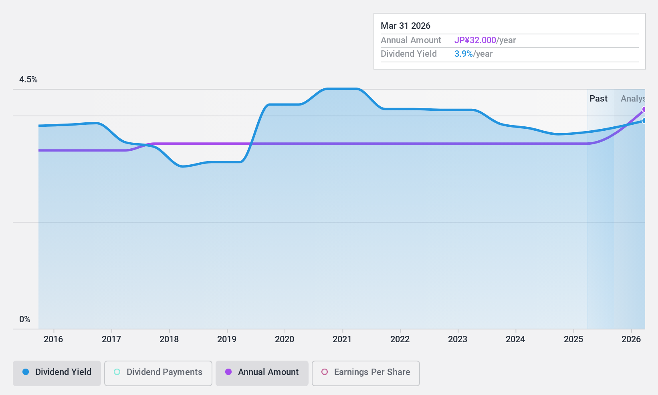Image resolution: width=658 pixels, height=395 pixels.
Task: Click the Annual Amount tooltip label
Action: pos(411,40)
